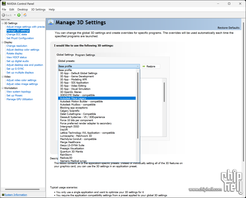Collapse the Video tree node

pos(3,77)
